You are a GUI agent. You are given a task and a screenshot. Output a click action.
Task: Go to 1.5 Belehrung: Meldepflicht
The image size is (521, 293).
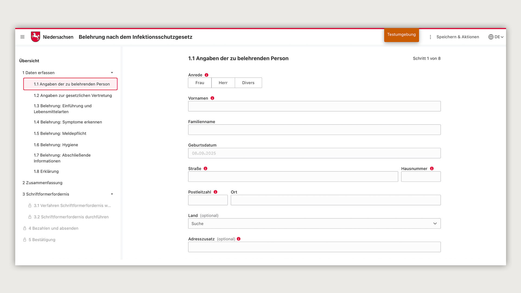click(60, 133)
